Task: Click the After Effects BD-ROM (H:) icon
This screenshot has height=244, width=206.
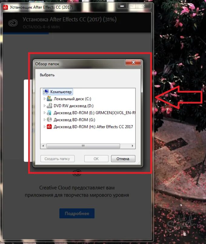Action: pyautogui.click(x=49, y=127)
